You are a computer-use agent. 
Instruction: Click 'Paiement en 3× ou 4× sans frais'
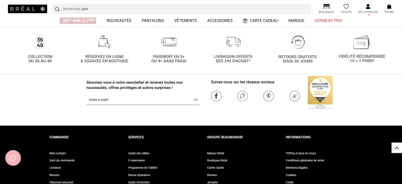pyautogui.click(x=169, y=59)
